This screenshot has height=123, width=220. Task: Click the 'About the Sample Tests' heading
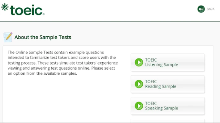43,38
